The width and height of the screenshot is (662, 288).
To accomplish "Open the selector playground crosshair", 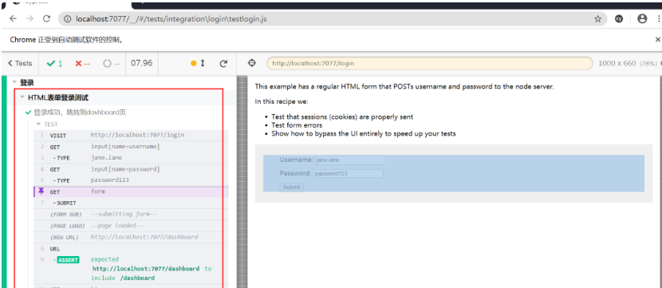I will (x=251, y=63).
